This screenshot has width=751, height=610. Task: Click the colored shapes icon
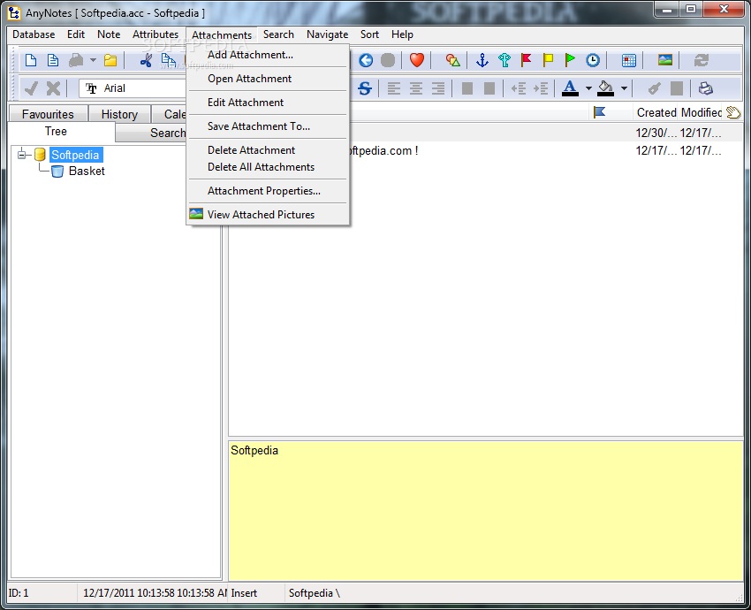click(x=452, y=60)
